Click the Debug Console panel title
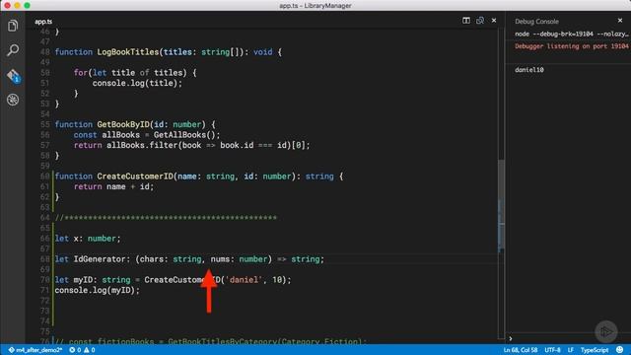Image resolution: width=631 pixels, height=355 pixels. click(536, 22)
